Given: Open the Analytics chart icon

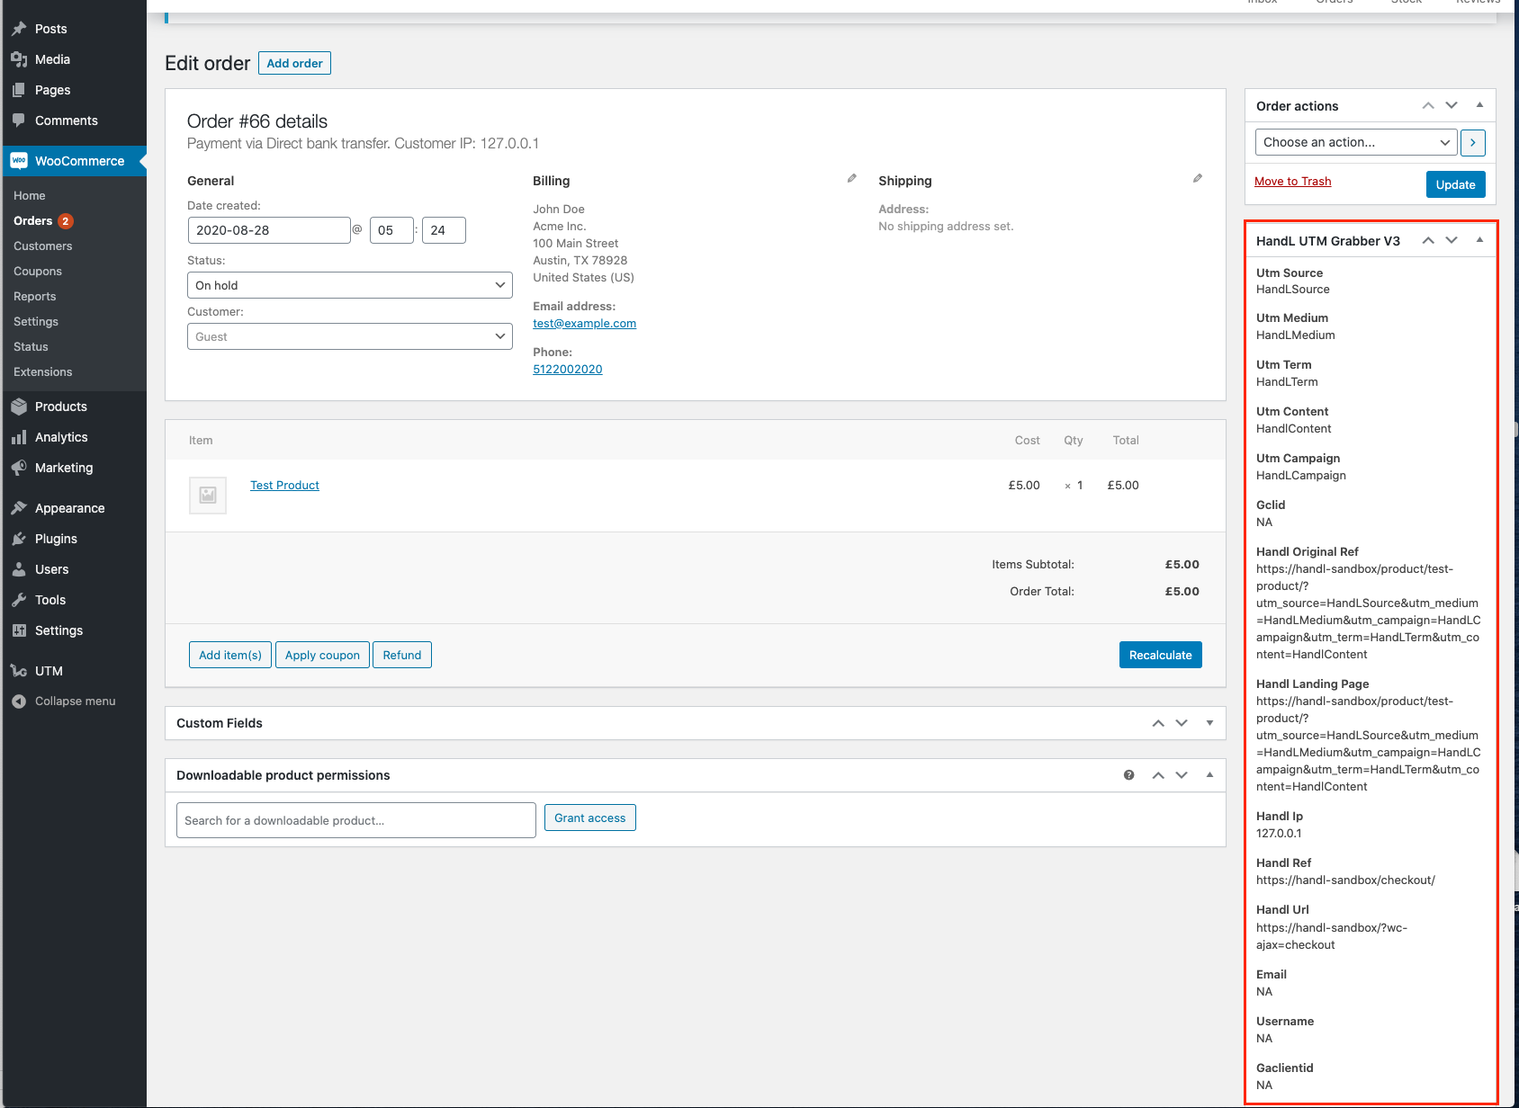Looking at the screenshot, I should [x=20, y=436].
